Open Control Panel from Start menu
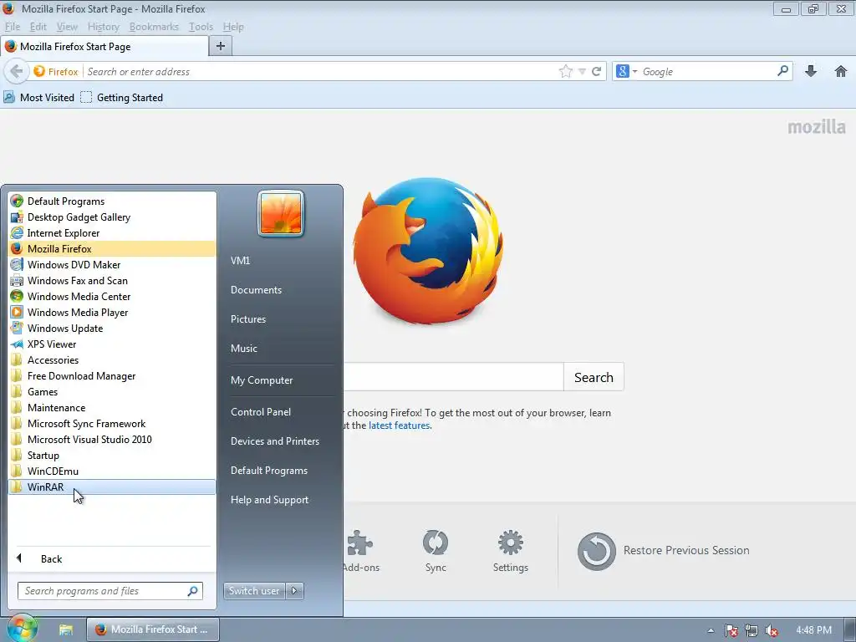The image size is (856, 642). click(261, 412)
